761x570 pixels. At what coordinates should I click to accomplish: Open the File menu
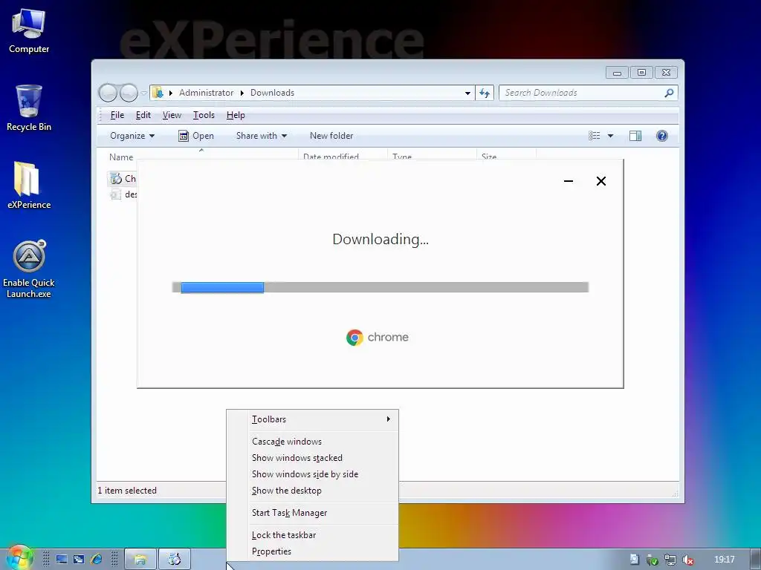tap(117, 115)
